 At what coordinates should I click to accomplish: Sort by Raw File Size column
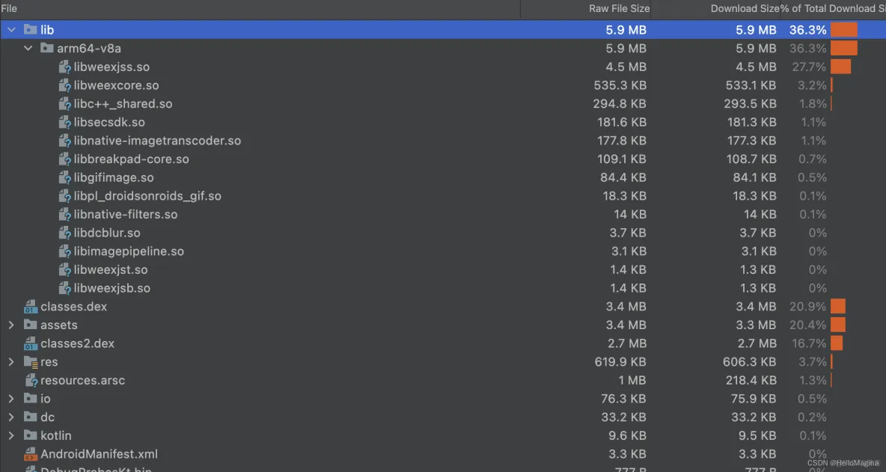619,9
